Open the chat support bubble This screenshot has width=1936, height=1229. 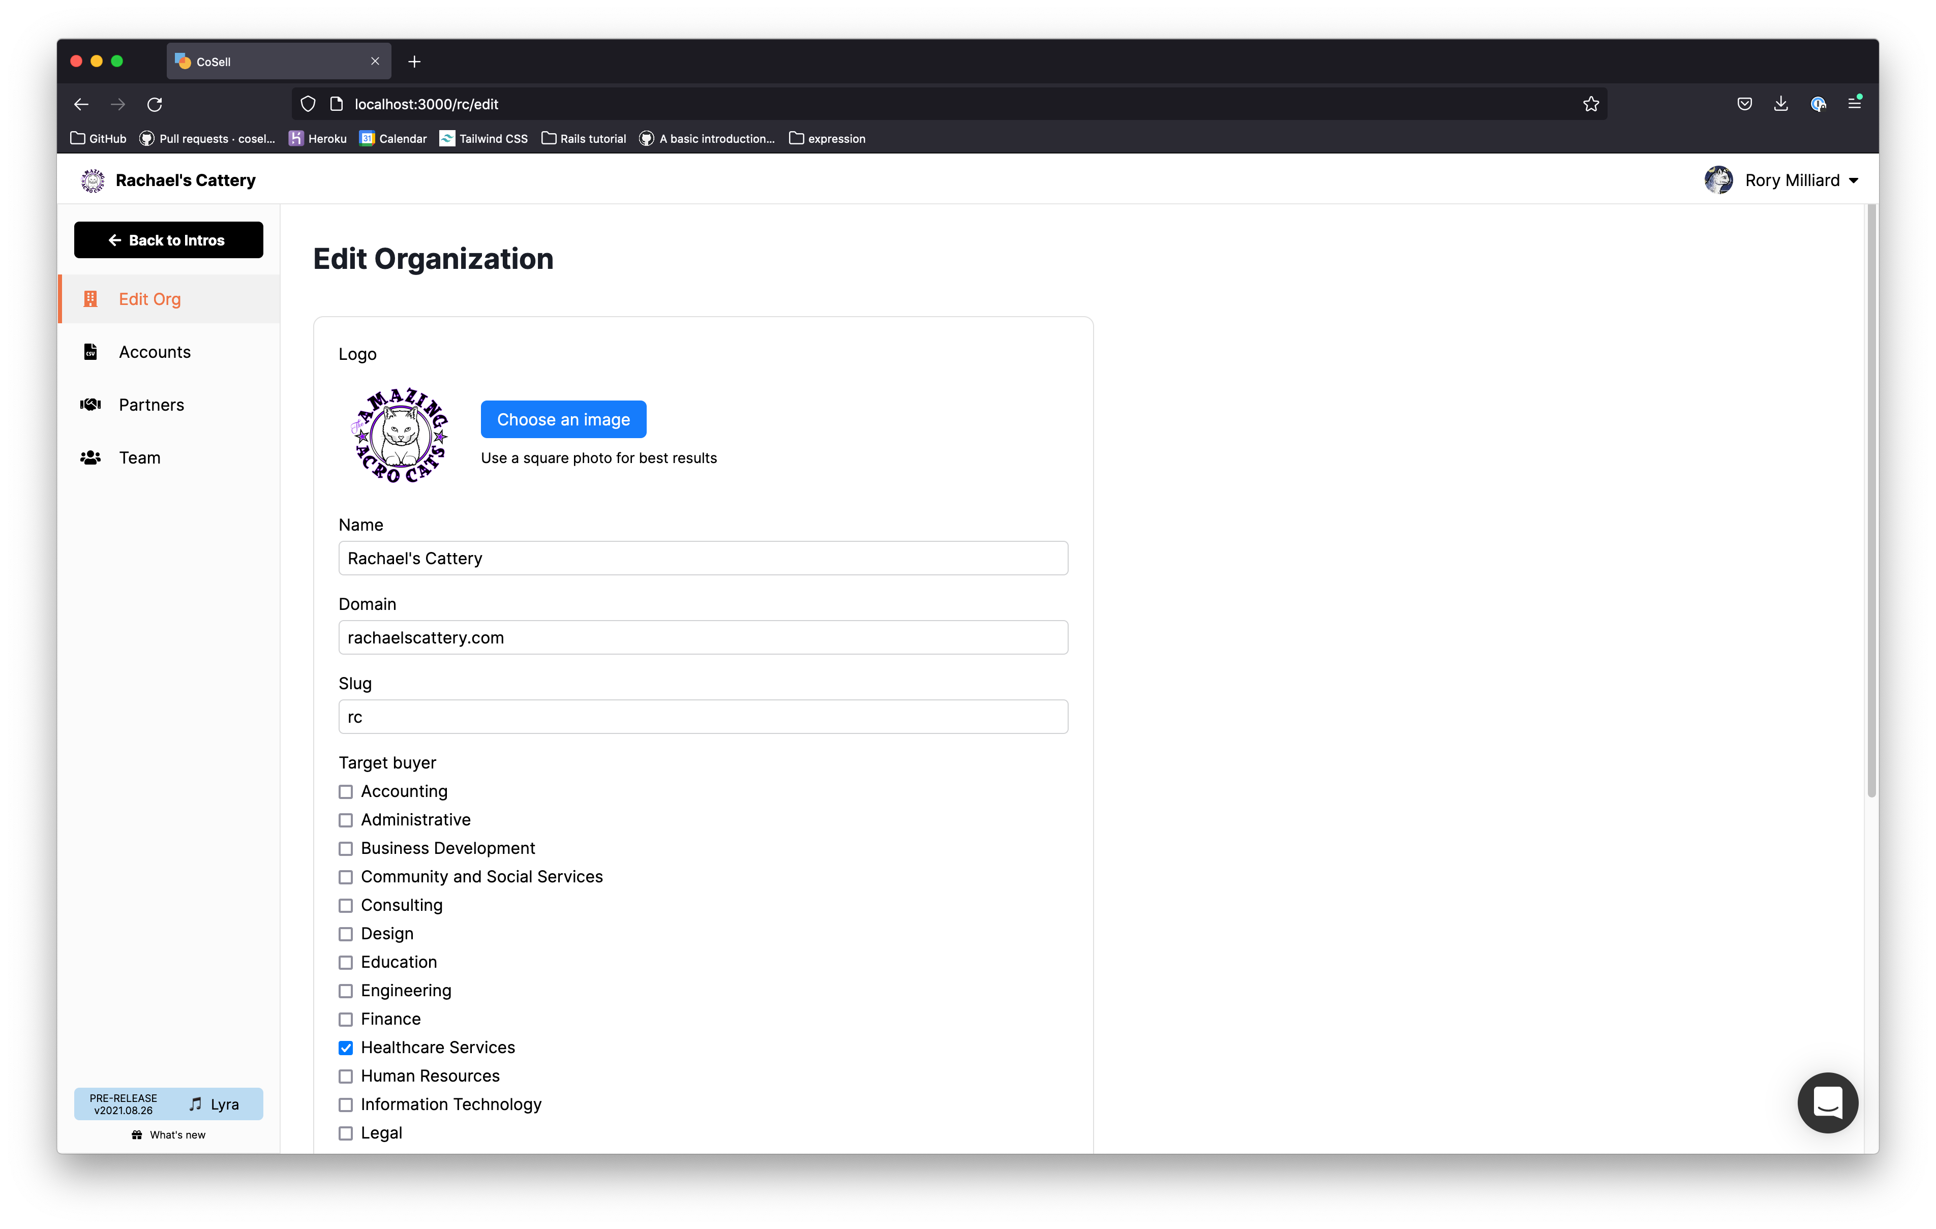[1828, 1103]
